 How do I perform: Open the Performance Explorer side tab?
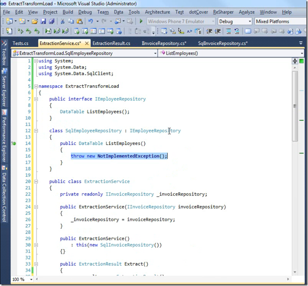pos(4,136)
